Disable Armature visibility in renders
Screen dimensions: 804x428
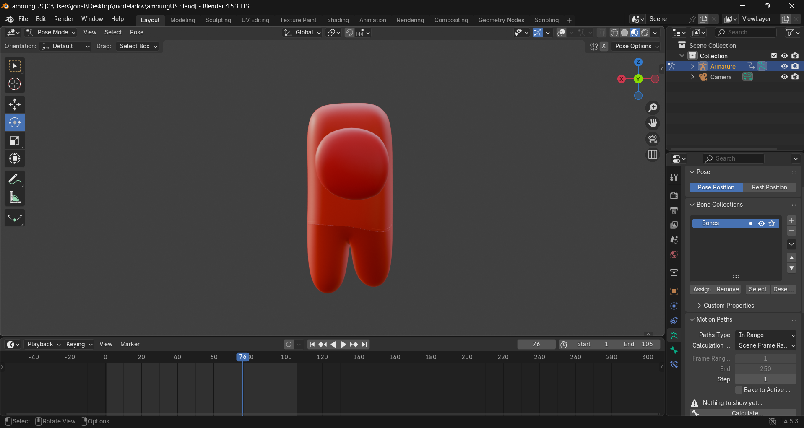[795, 66]
